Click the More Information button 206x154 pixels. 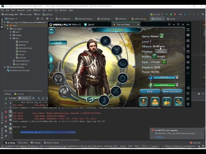pyautogui.click(x=172, y=91)
